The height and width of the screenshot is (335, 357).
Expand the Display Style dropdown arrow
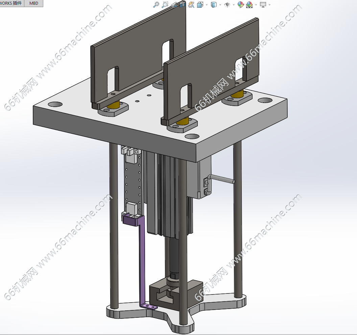point(220,5)
